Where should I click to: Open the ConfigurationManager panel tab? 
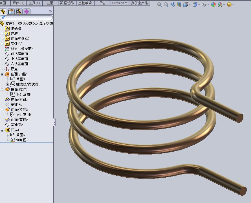pyautogui.click(x=19, y=12)
